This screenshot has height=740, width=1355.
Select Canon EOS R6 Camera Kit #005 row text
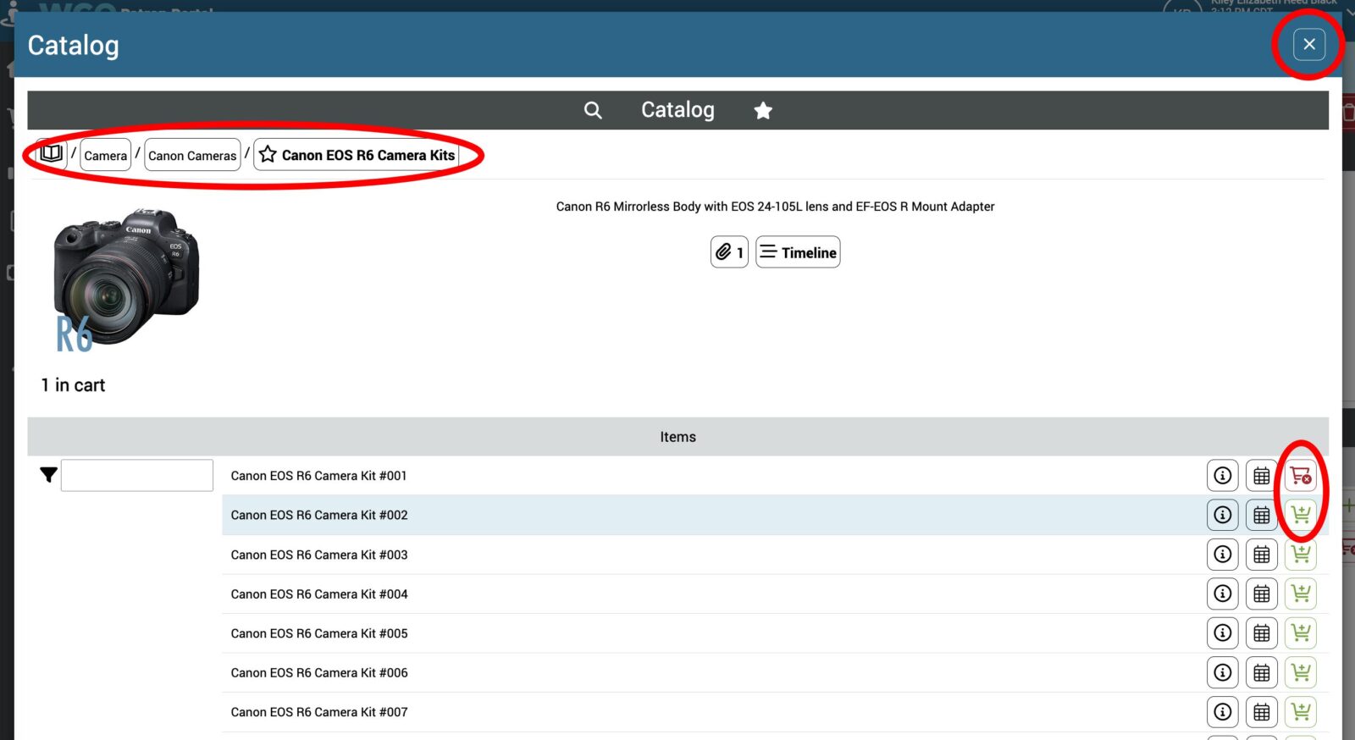click(319, 633)
